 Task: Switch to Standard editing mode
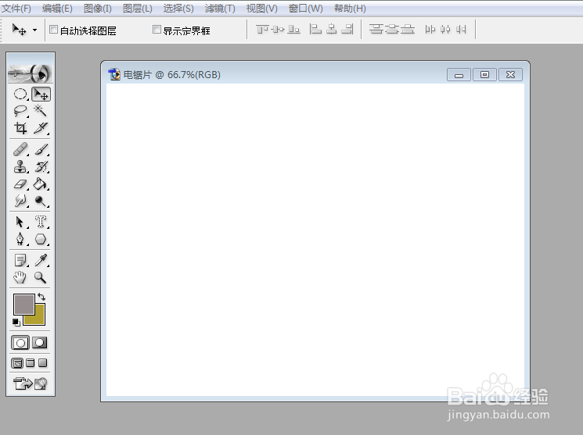pos(20,343)
